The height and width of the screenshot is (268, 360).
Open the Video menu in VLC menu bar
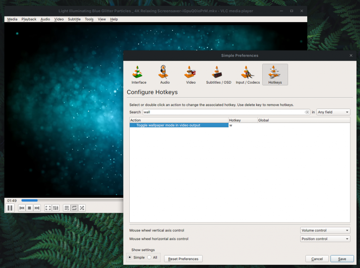click(x=59, y=19)
